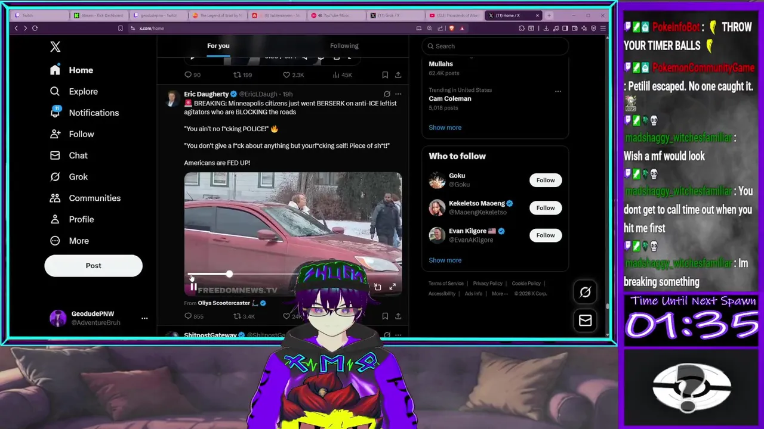Switch to the For you tab
The height and width of the screenshot is (429, 764).
click(218, 46)
